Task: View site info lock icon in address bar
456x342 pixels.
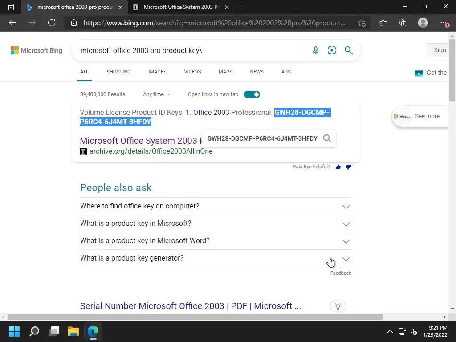Action: click(x=74, y=23)
